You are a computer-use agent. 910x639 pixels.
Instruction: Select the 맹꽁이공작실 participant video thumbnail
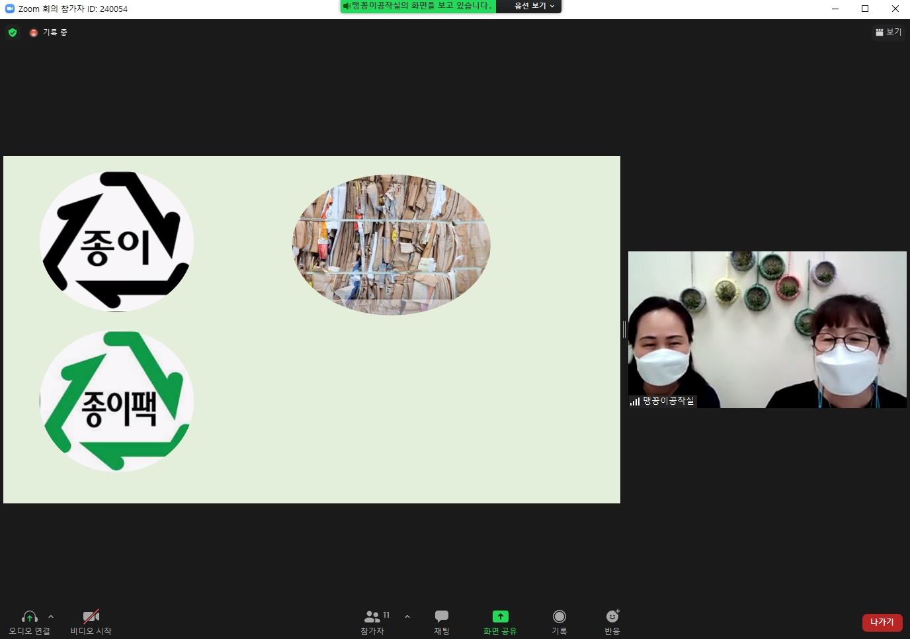[x=767, y=329]
